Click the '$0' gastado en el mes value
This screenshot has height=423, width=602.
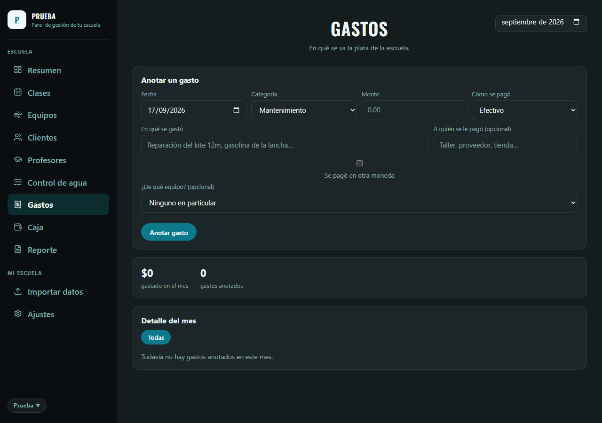[x=147, y=273]
